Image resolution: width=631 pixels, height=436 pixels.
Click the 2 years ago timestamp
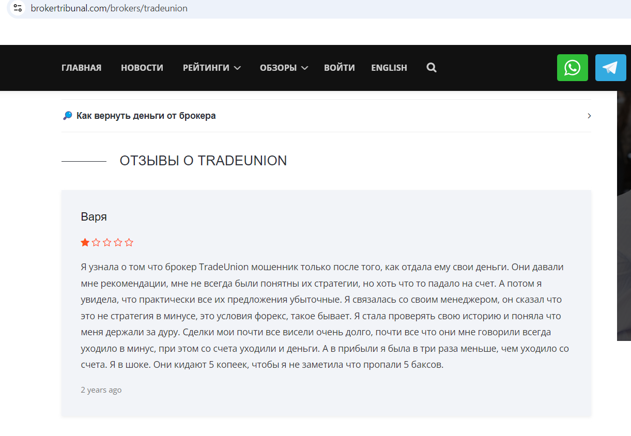101,390
